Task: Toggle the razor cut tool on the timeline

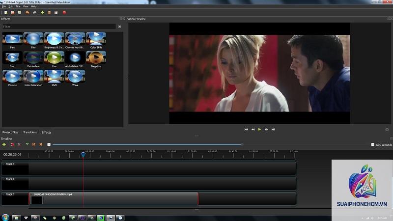Action: point(19,144)
